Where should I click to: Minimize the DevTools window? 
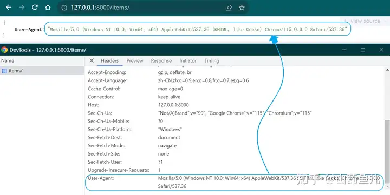(344, 50)
